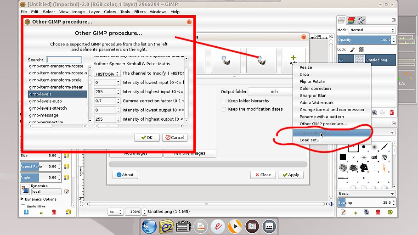Create new brush with green plus icon
This screenshot has width=418, height=235.
point(356,213)
